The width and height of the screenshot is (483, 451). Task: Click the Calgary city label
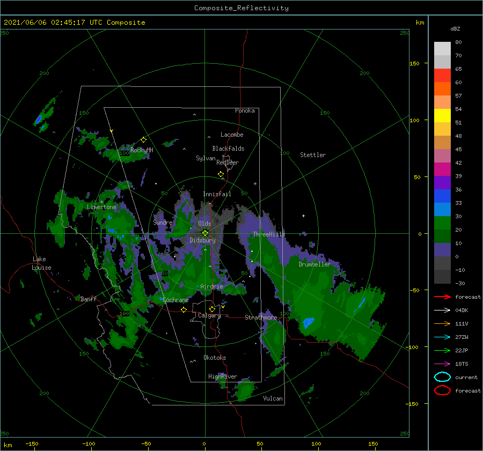click(209, 315)
